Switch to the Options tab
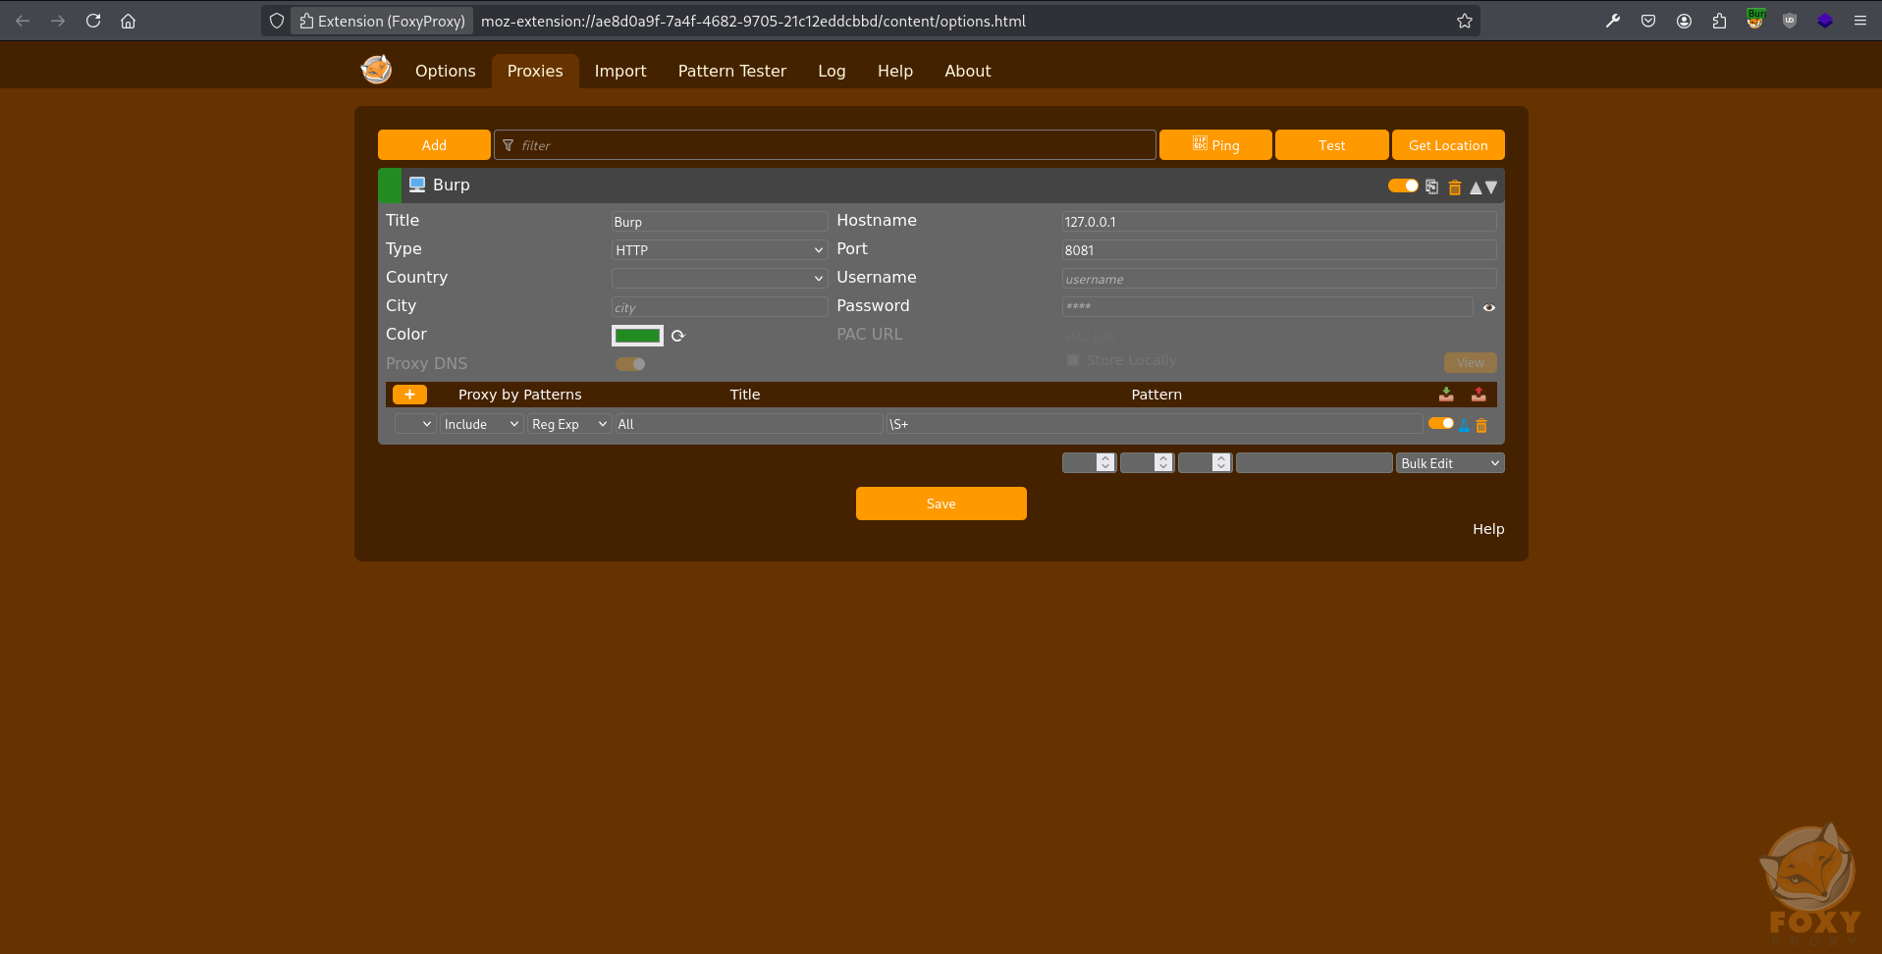The image size is (1882, 954). [x=445, y=71]
